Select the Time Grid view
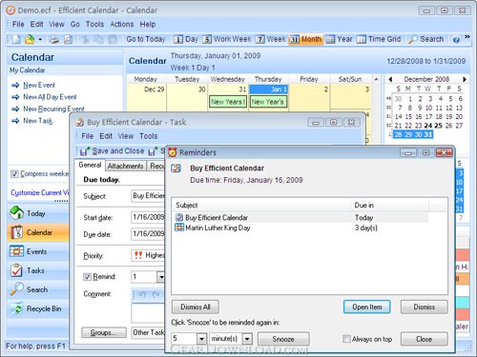 [x=379, y=39]
